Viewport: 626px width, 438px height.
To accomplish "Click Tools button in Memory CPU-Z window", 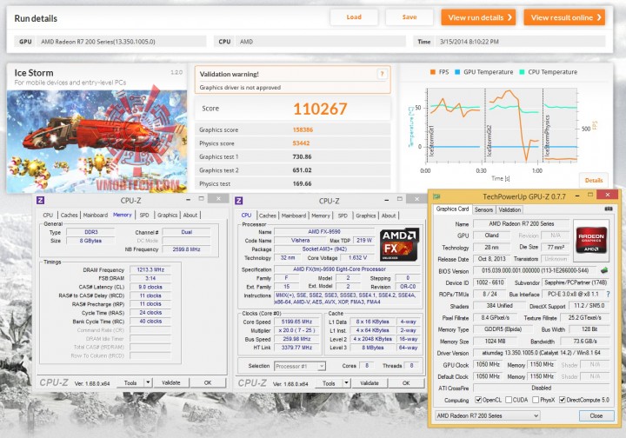I will [130, 382].
